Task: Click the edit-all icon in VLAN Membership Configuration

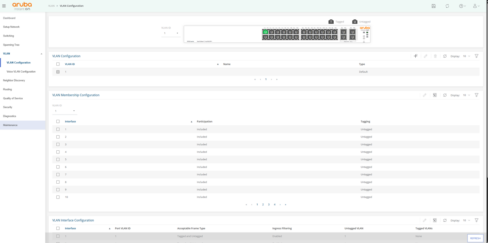Action: (435, 95)
